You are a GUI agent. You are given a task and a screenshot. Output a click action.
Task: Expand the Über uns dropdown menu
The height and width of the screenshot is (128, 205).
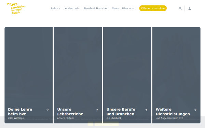(x=129, y=8)
